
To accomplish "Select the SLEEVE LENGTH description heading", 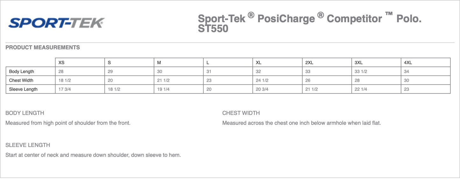I will [x=28, y=145].
